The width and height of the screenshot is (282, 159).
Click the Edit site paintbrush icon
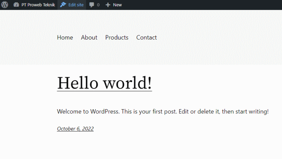coord(63,5)
